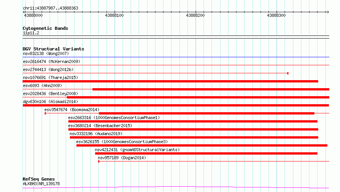340x192 pixels.
Task: Click the red bar of dgv630n106
Action: click(176, 105)
